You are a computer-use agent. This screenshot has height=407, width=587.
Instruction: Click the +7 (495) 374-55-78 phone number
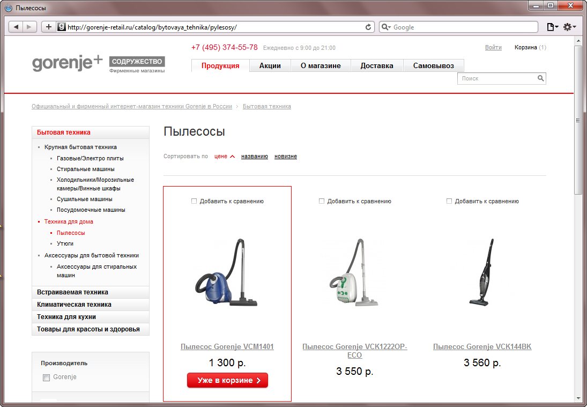pyautogui.click(x=224, y=48)
